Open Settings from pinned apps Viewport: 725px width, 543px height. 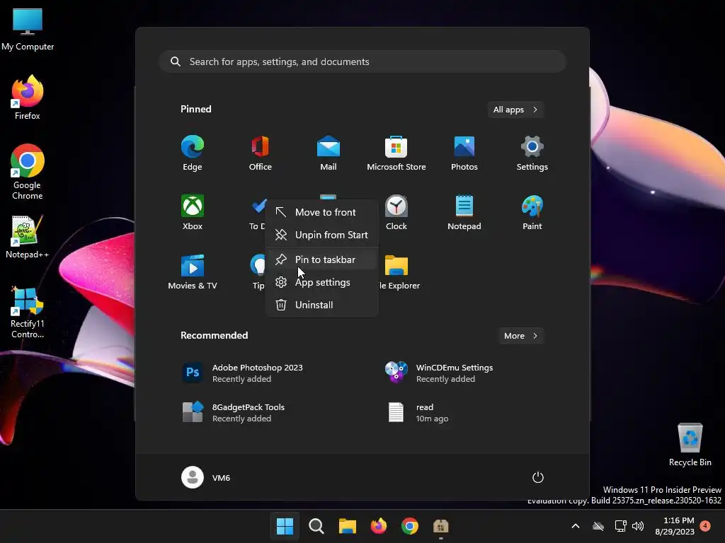532,153
